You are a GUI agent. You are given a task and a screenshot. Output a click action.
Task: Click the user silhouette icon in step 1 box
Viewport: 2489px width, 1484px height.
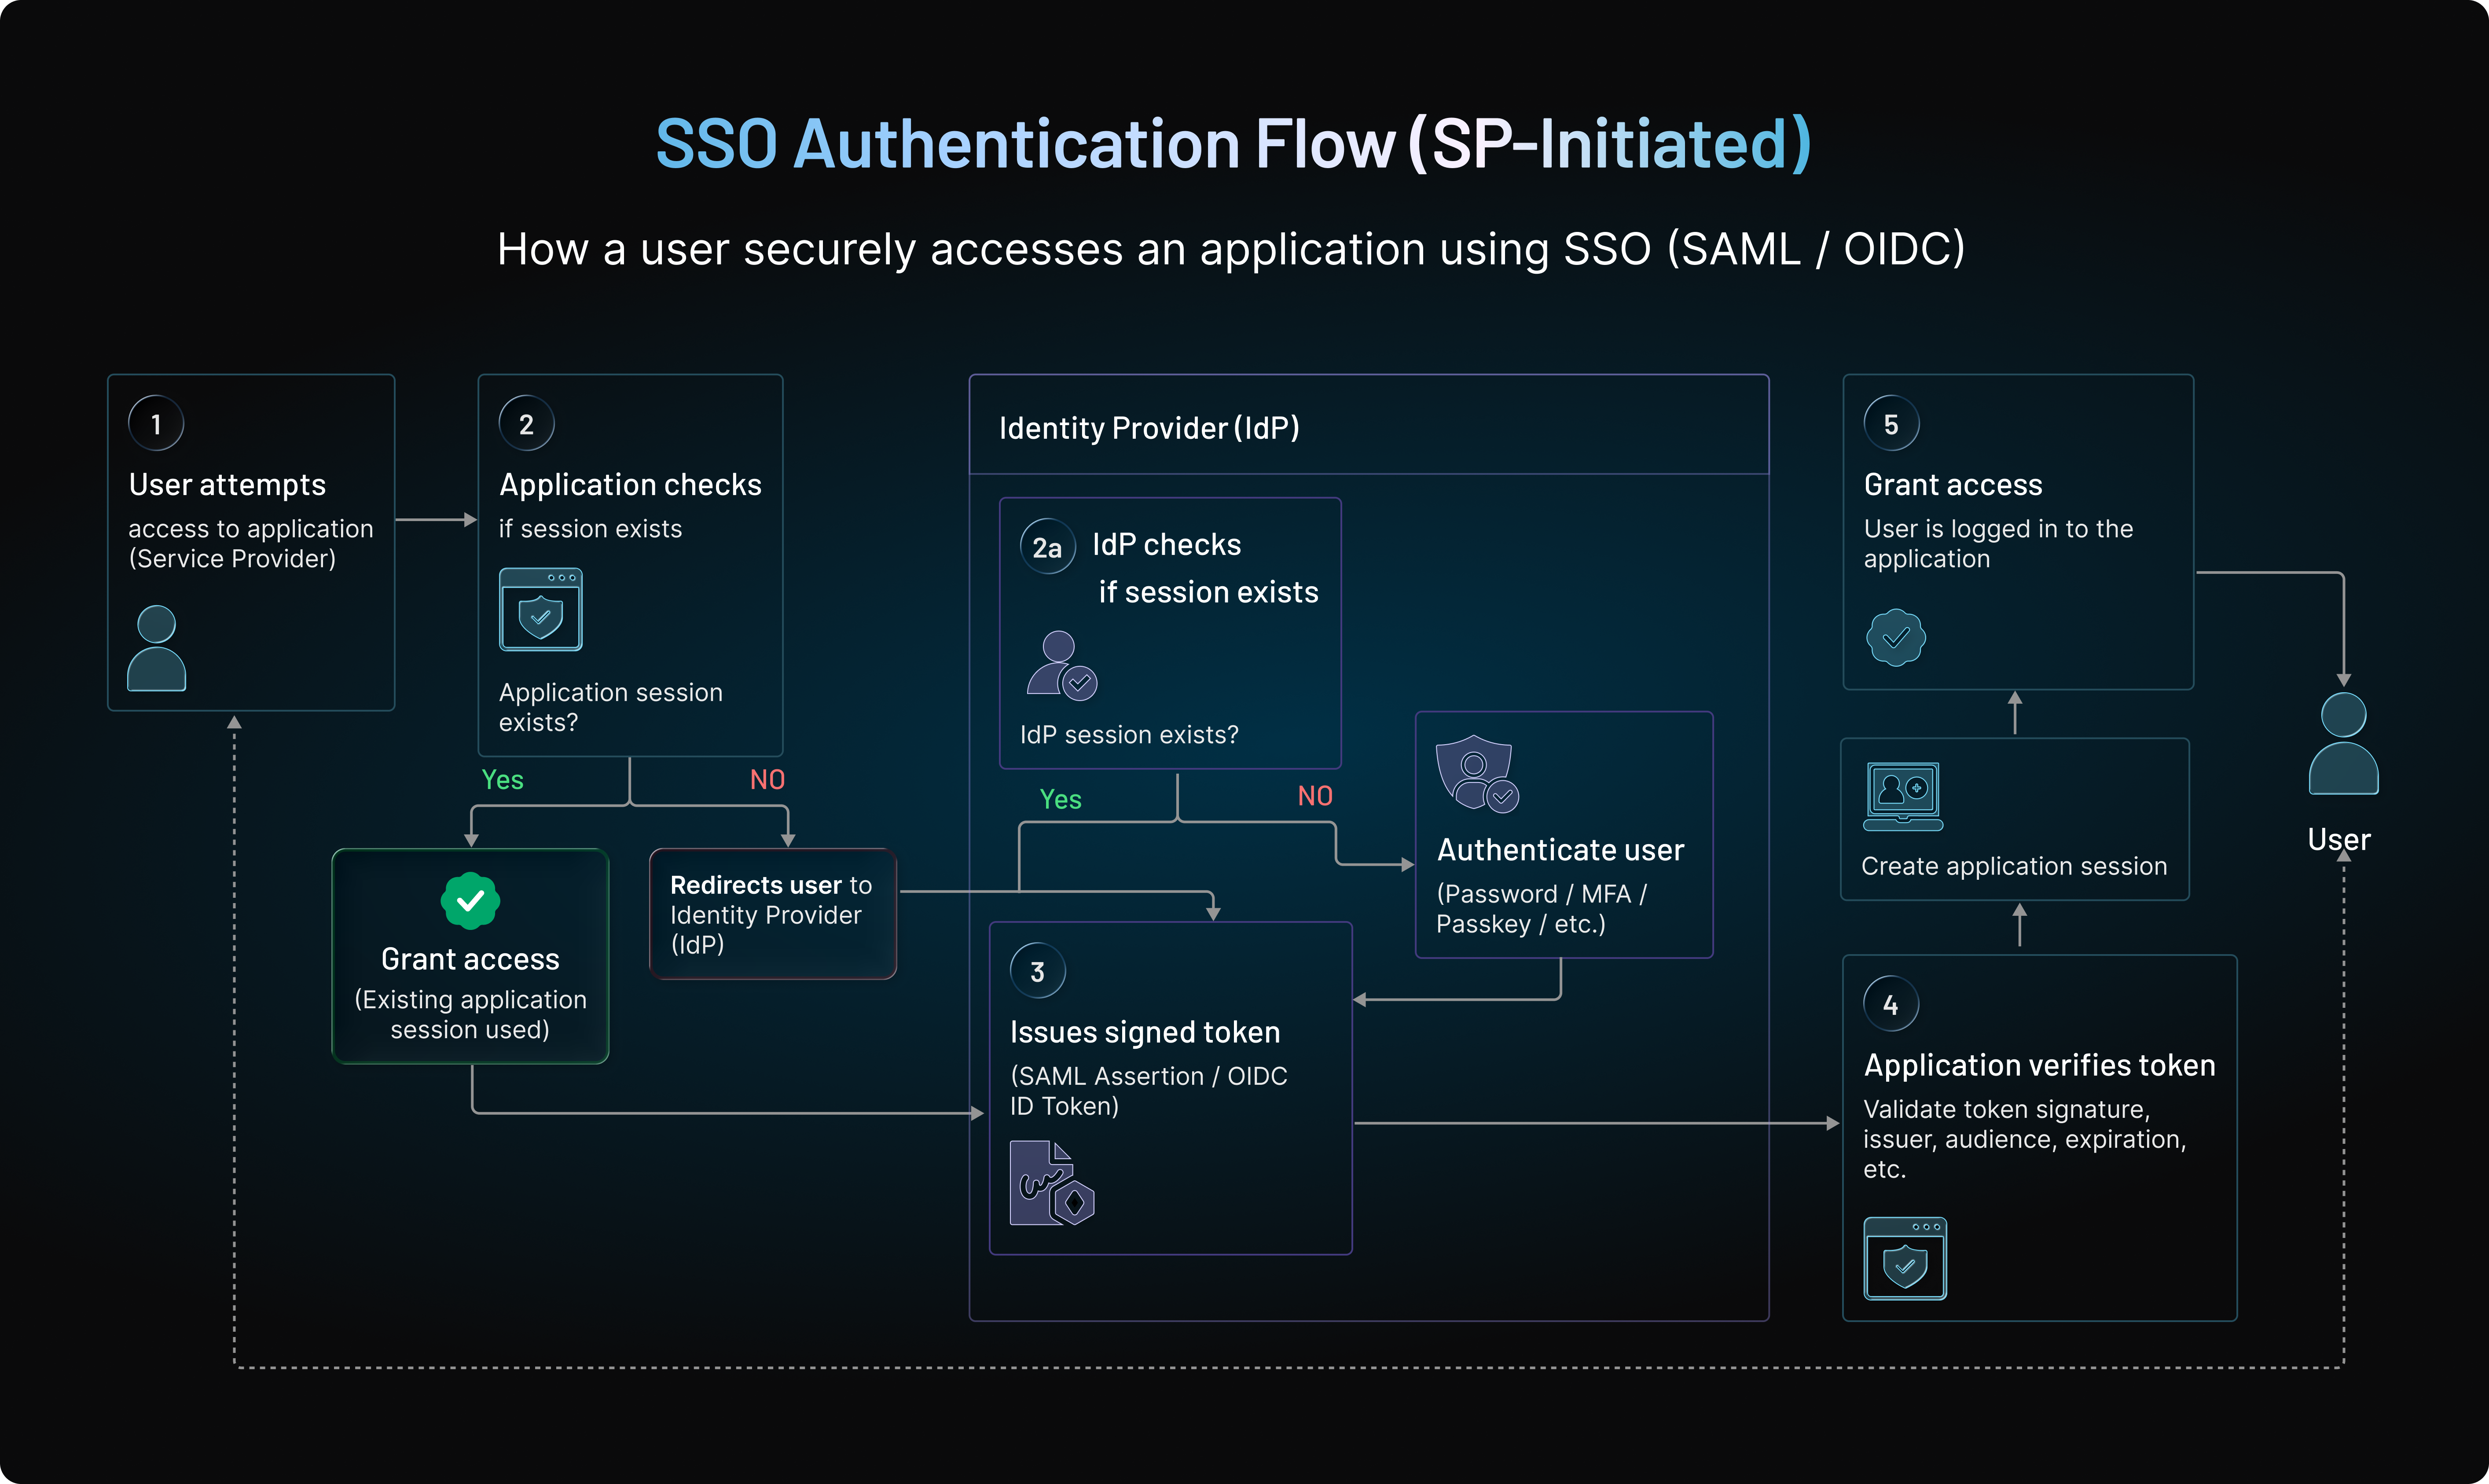157,648
